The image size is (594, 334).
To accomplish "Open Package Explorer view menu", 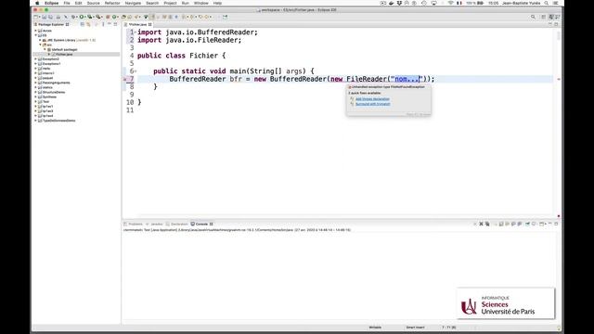I will coord(103,24).
